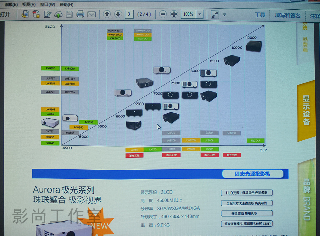
Task: Click the LW860B orange label
Action: [50, 109]
